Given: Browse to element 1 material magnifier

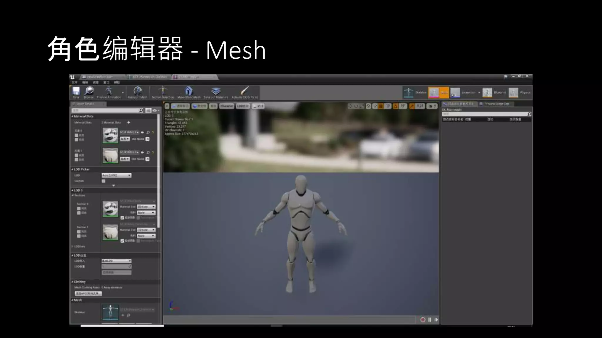Looking at the screenshot, I should 148,152.
